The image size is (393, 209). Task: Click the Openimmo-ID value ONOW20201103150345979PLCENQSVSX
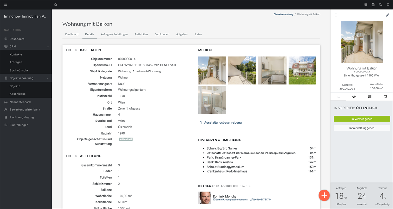click(x=147, y=65)
